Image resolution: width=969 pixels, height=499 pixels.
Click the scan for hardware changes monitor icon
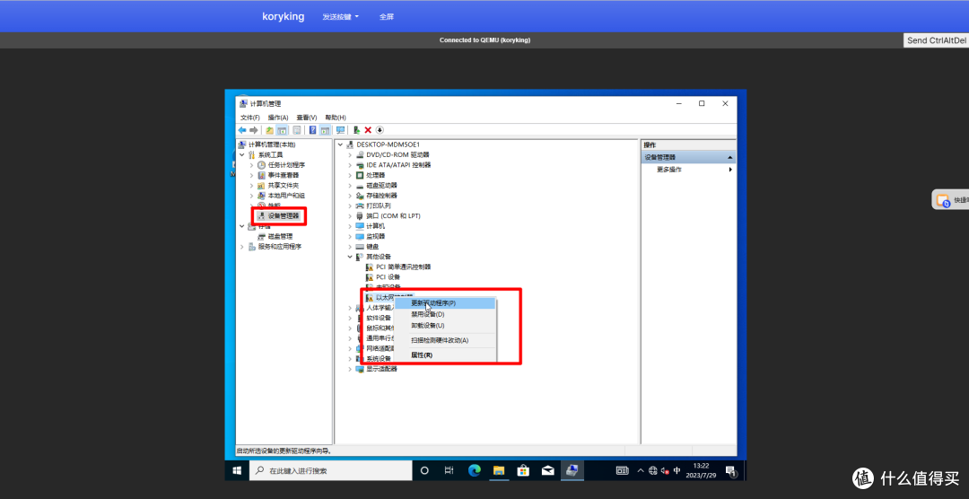click(x=341, y=130)
